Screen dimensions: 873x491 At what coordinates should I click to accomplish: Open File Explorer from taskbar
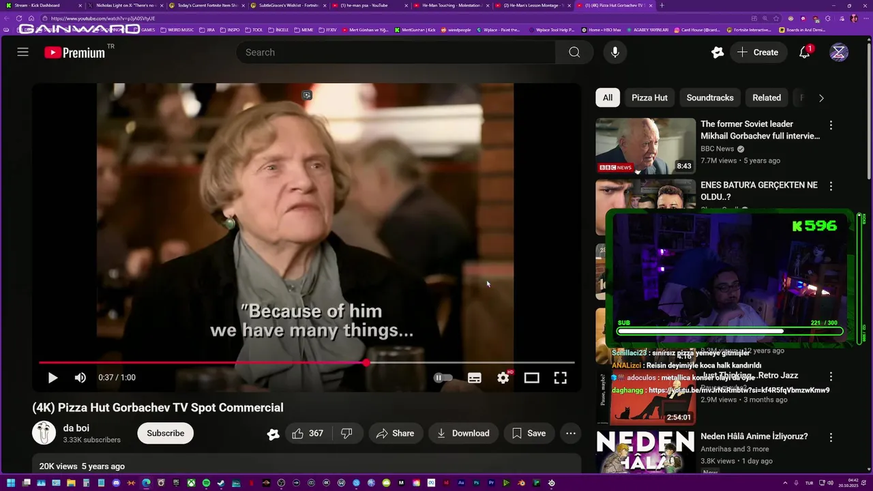71,483
